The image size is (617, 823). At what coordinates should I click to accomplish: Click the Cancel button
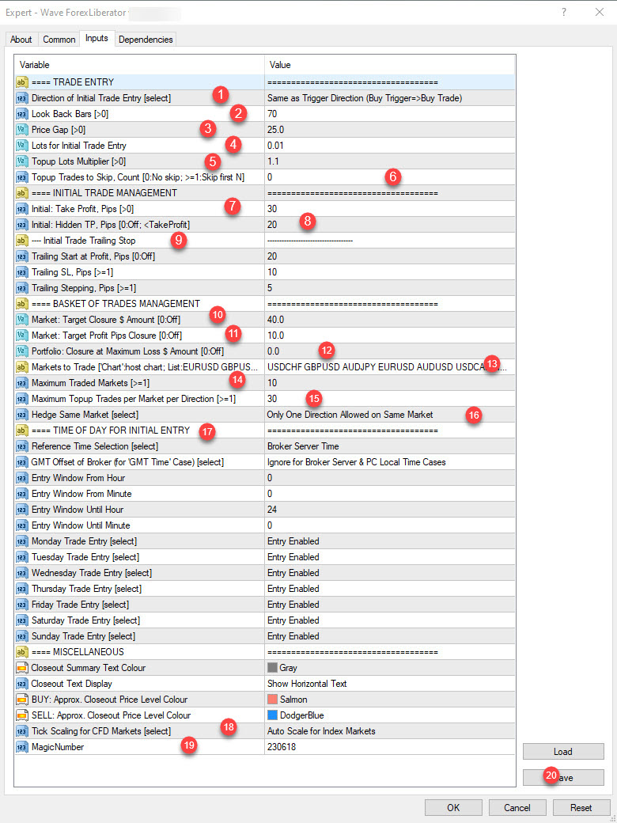click(517, 807)
